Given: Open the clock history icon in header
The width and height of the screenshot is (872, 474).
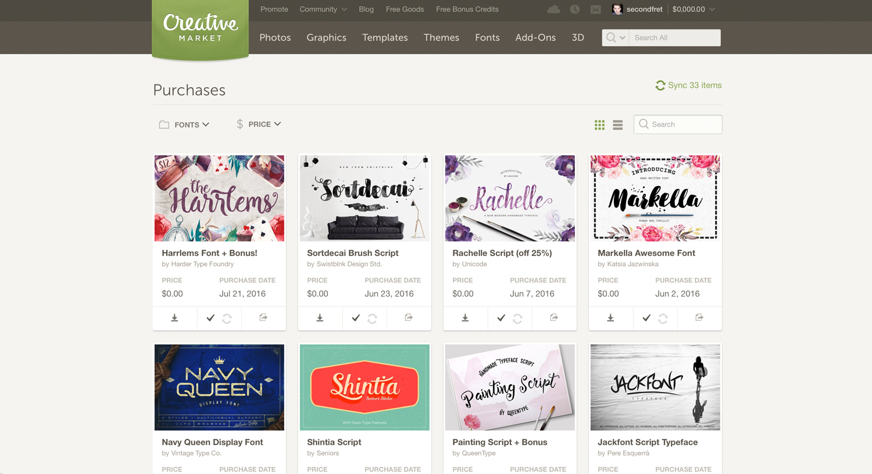Looking at the screenshot, I should pyautogui.click(x=575, y=9).
